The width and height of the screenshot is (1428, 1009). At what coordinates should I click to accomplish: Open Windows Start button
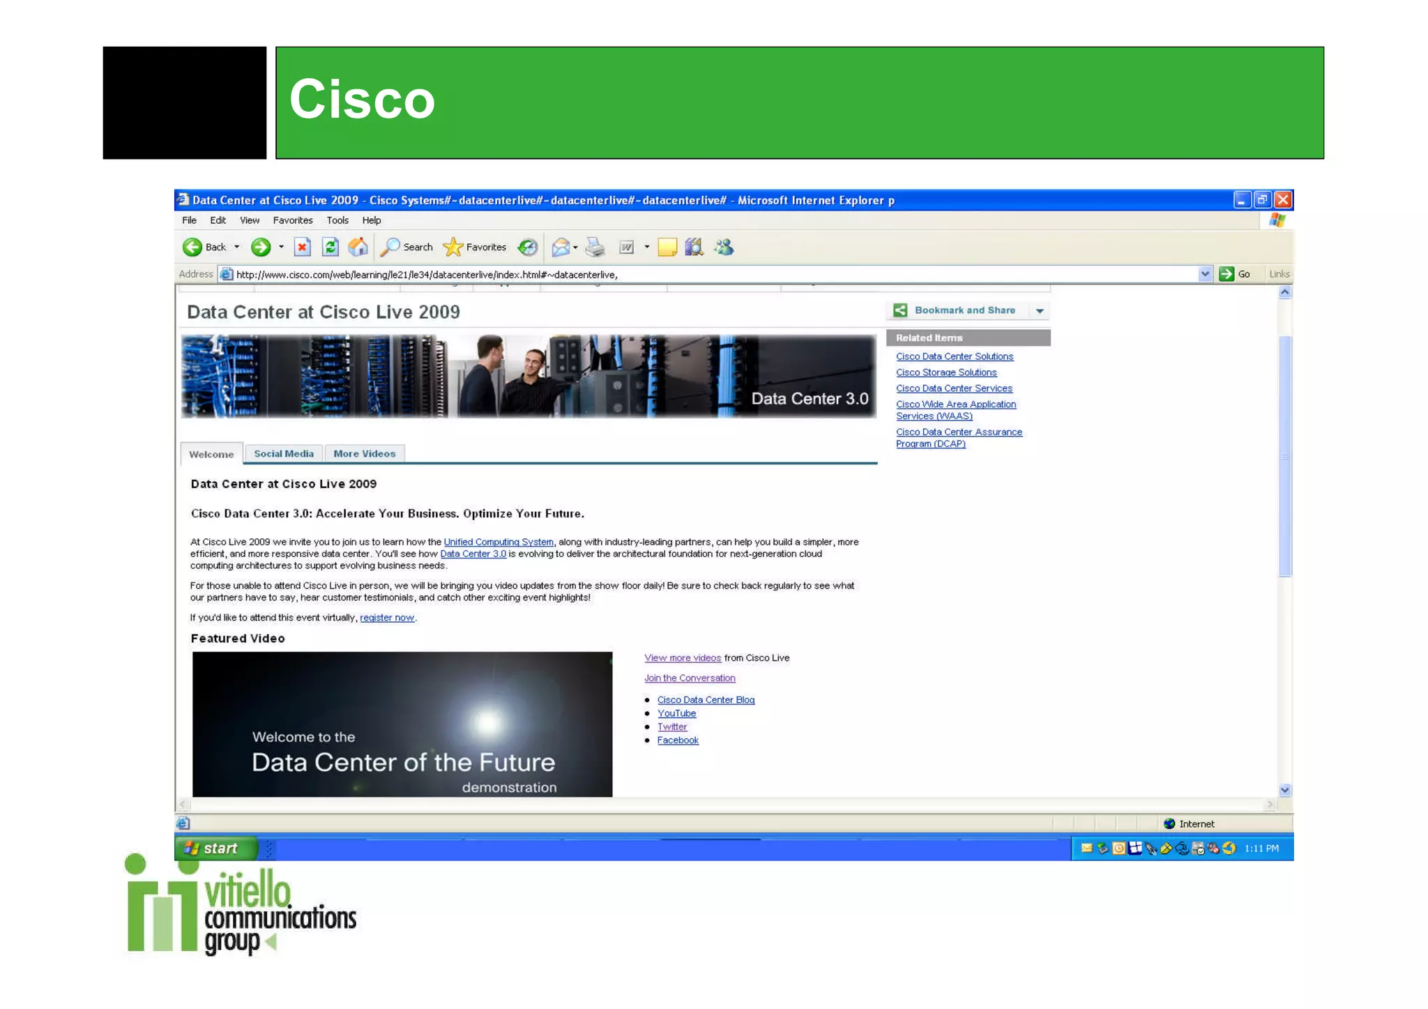tap(216, 848)
